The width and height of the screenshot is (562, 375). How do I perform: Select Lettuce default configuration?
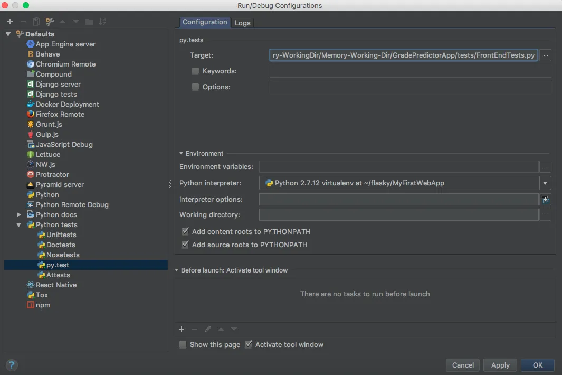47,155
